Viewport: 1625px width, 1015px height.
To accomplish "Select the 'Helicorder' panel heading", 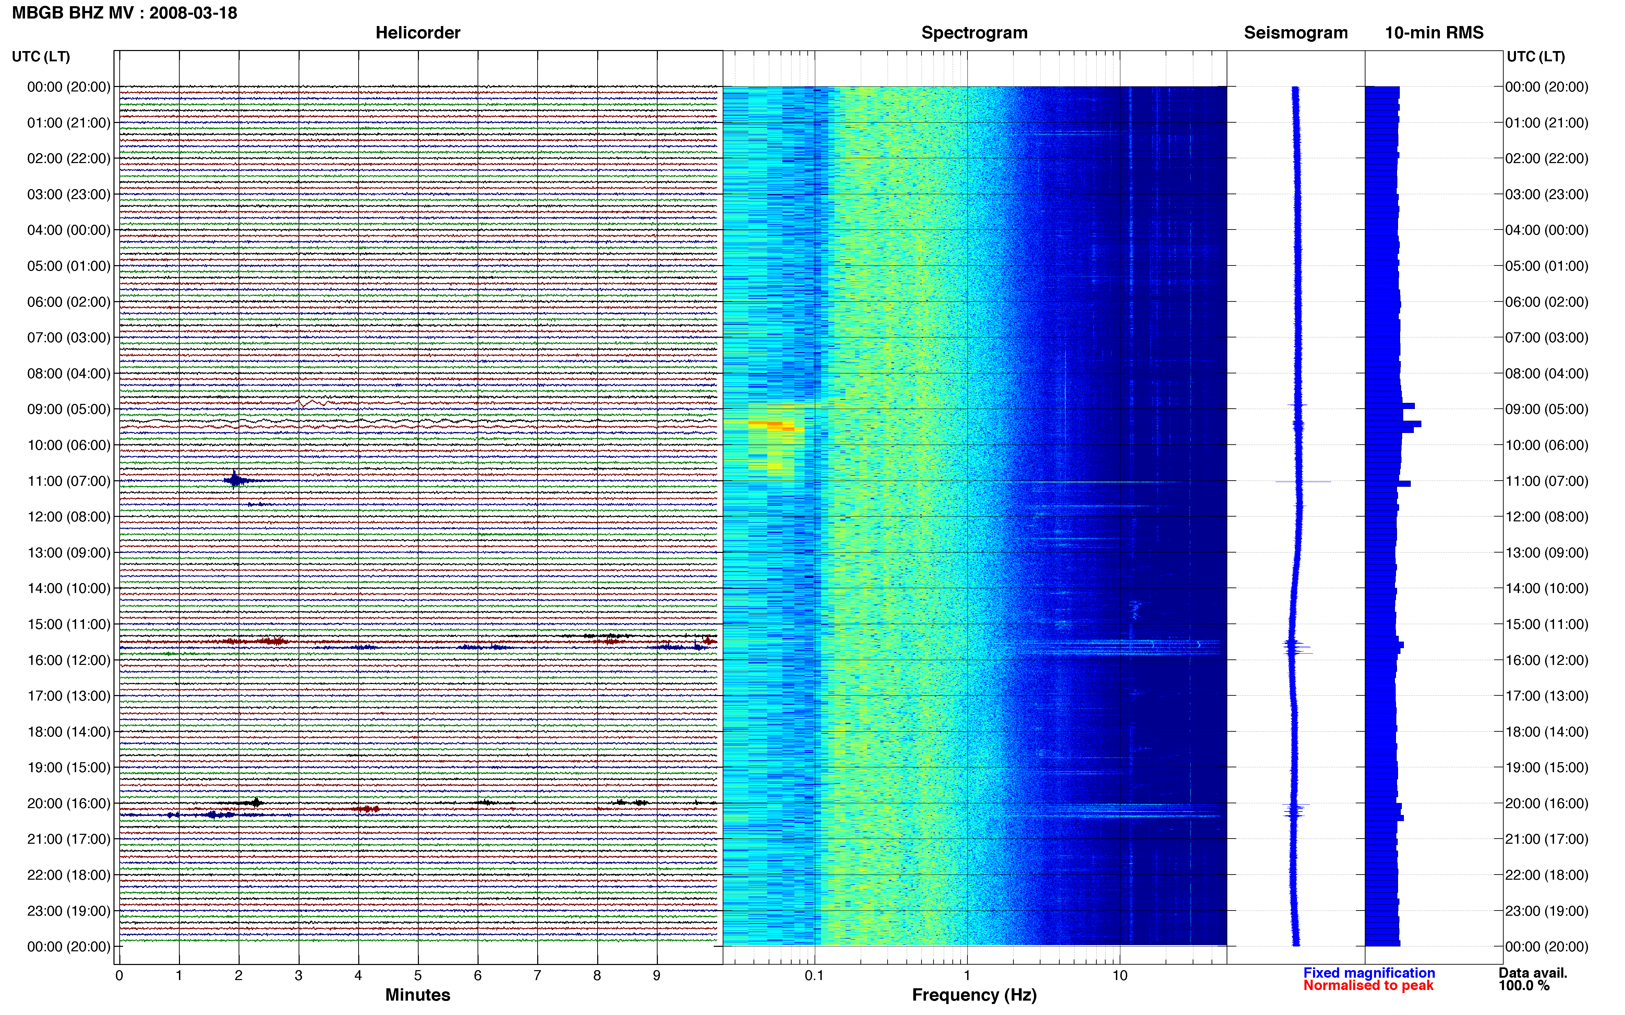I will click(418, 33).
